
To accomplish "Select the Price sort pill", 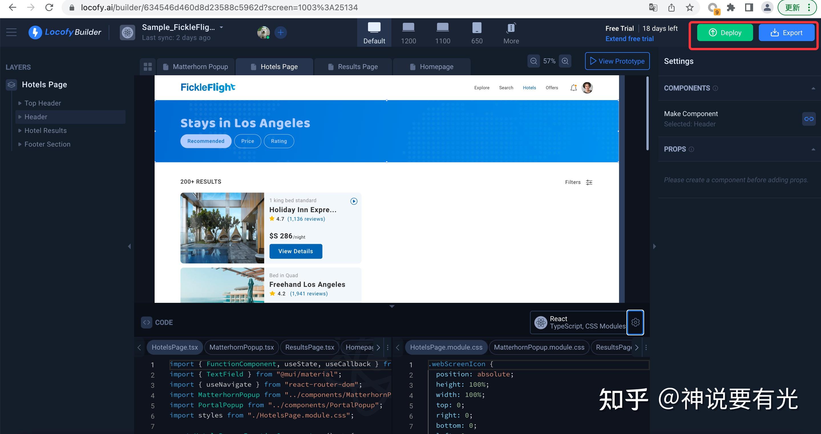I will click(x=248, y=141).
